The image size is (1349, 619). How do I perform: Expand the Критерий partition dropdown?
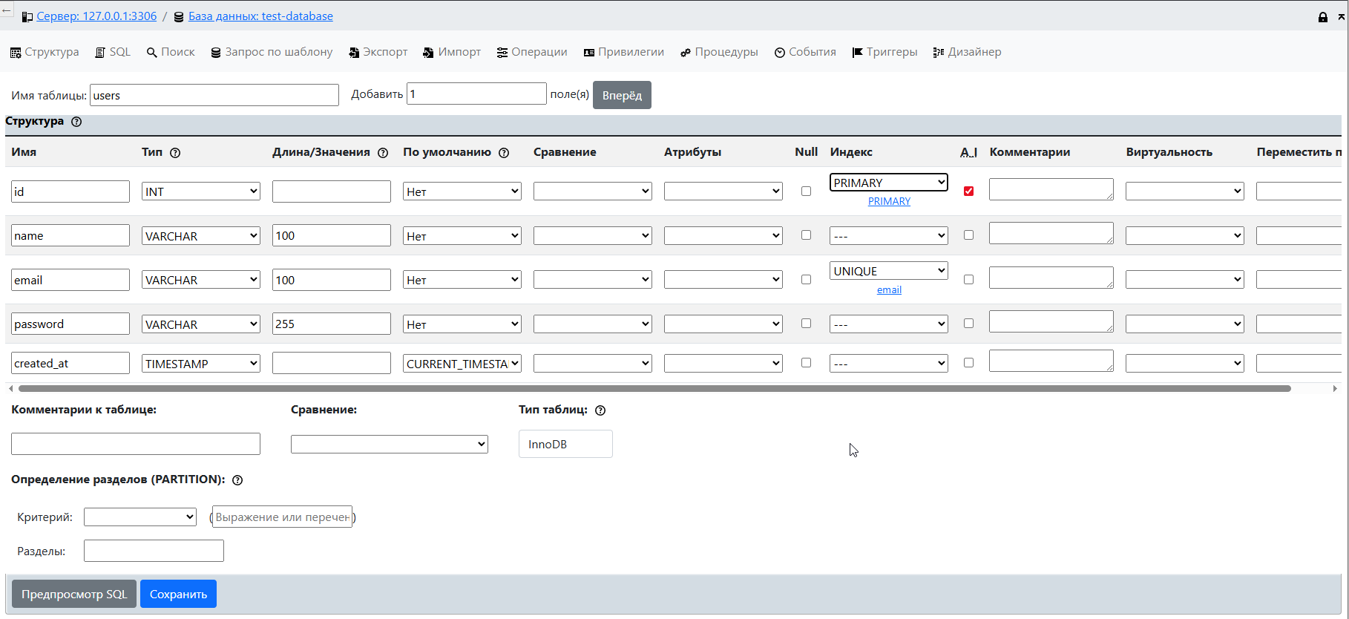point(140,517)
